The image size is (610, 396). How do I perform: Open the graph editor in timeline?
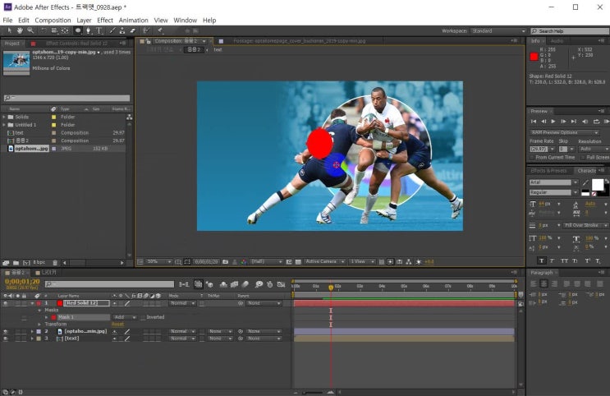(x=282, y=284)
